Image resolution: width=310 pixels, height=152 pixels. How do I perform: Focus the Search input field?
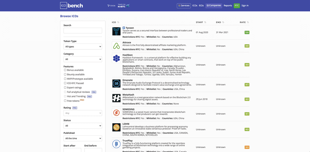click(x=83, y=31)
